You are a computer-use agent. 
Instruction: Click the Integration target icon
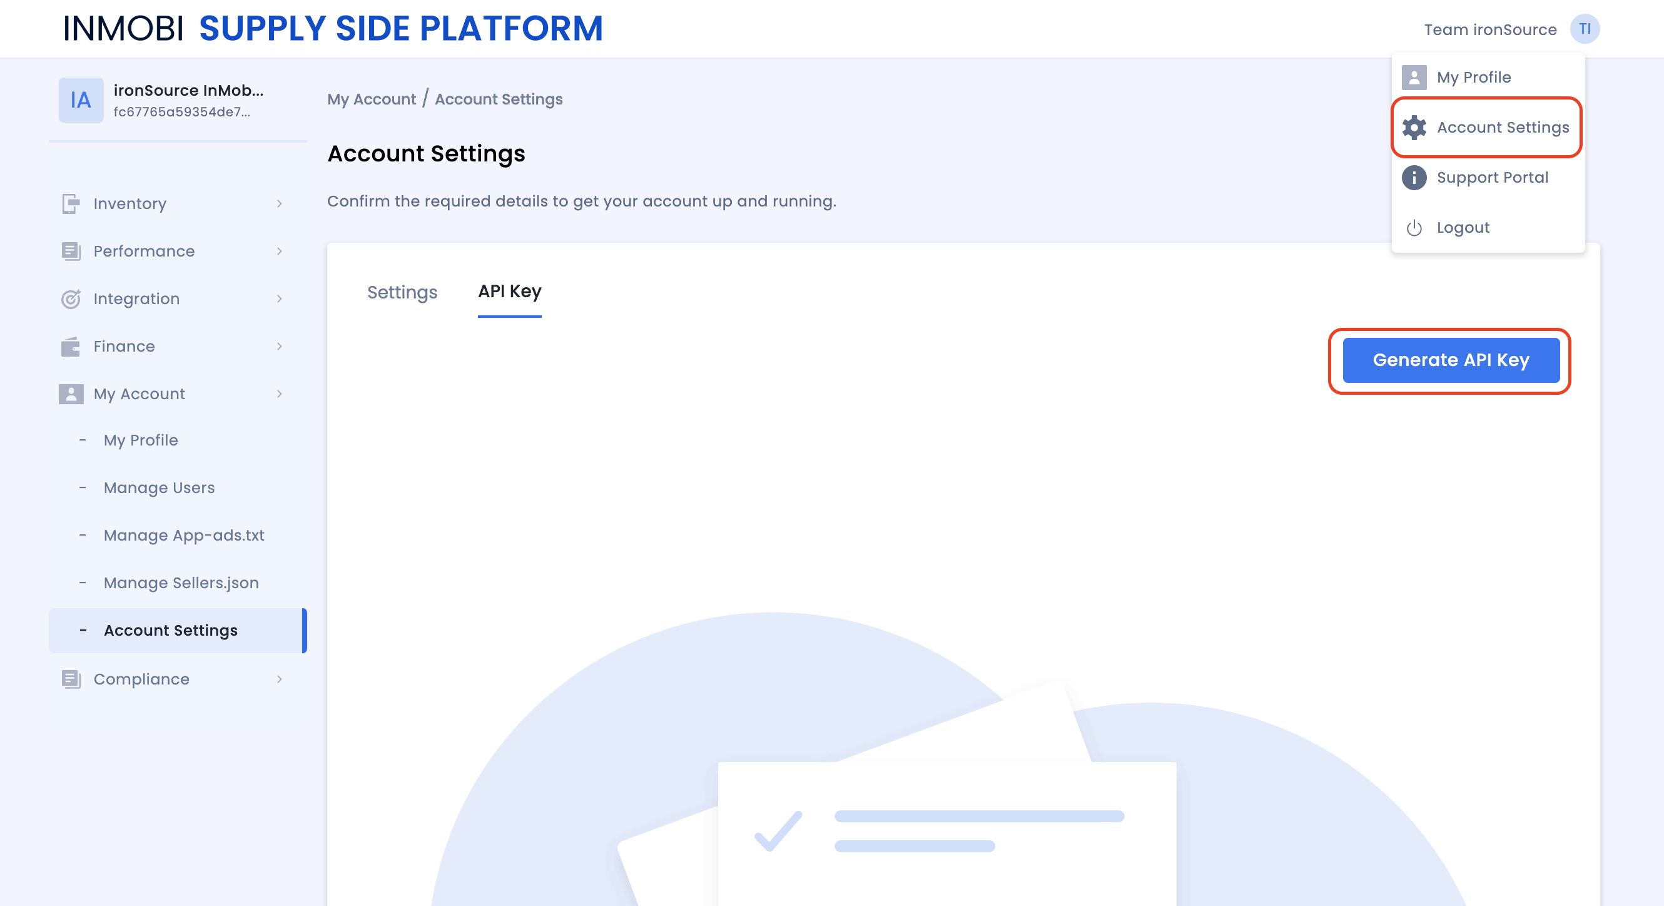[x=71, y=298]
